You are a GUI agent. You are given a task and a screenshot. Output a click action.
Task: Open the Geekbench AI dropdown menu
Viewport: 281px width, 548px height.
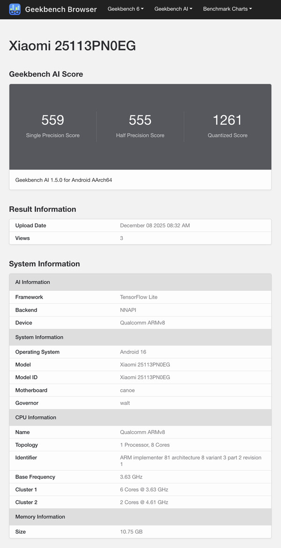click(x=173, y=9)
